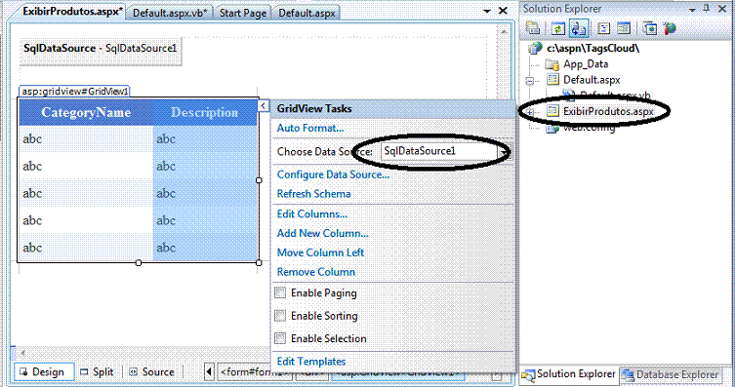Toggle Nest Related Files icon in Solution Explorer
Viewport: 735px width, 387px height.
[579, 28]
